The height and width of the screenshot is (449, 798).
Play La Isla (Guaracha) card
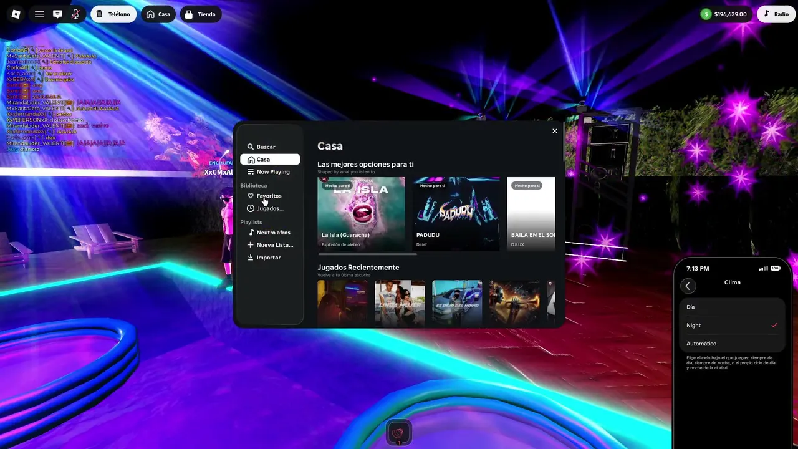click(361, 214)
